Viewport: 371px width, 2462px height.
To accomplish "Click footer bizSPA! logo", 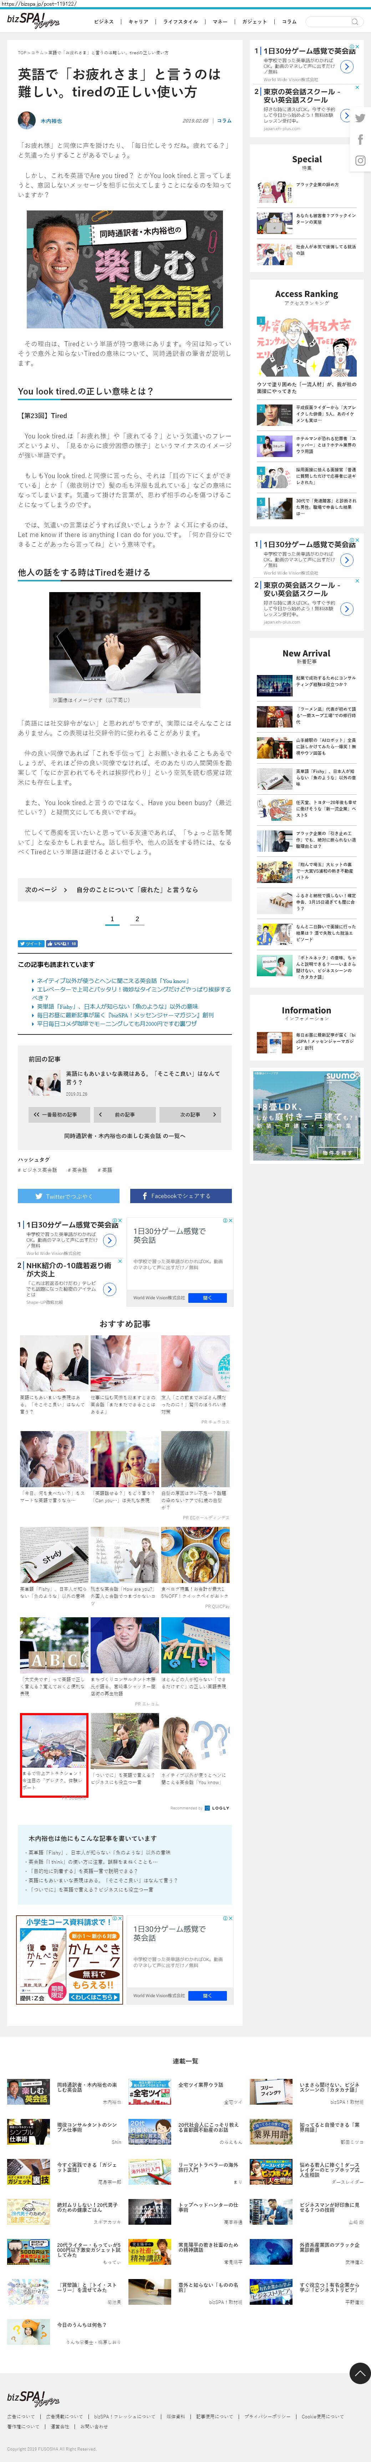I will point(34,2399).
